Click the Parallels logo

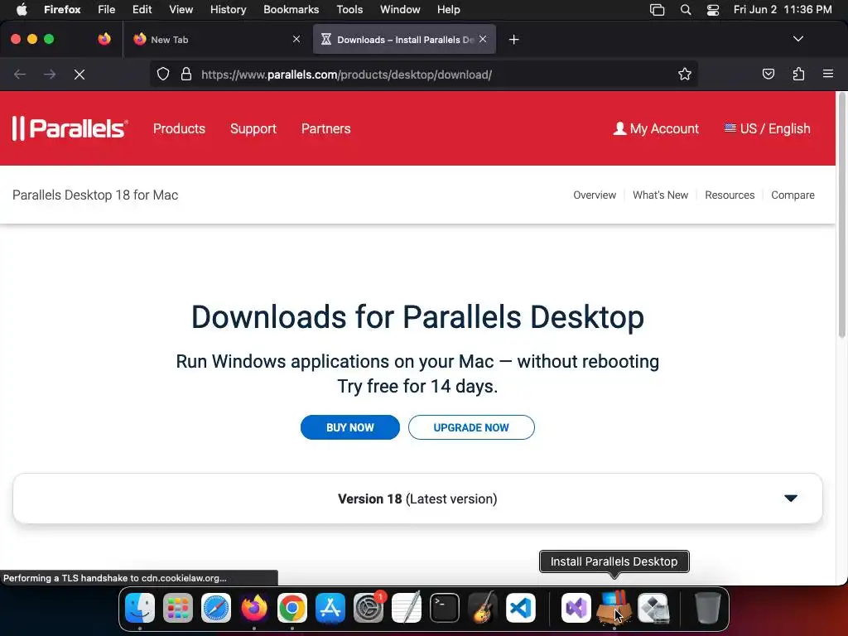70,128
